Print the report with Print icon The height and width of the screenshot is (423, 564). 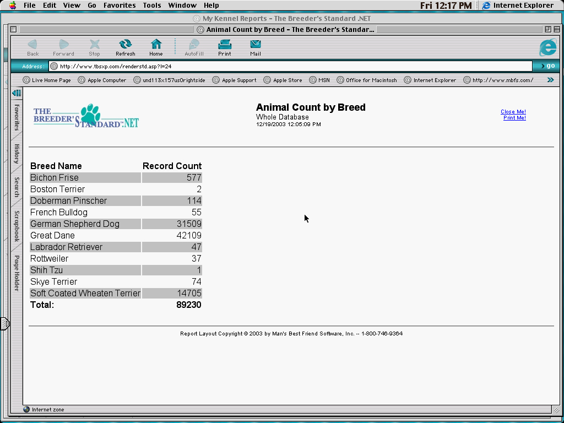(x=224, y=45)
